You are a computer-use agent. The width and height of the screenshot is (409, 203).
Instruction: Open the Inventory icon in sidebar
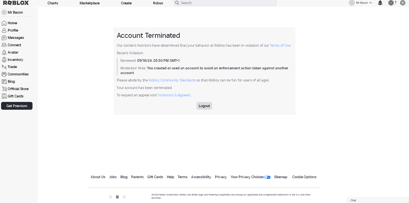4,60
